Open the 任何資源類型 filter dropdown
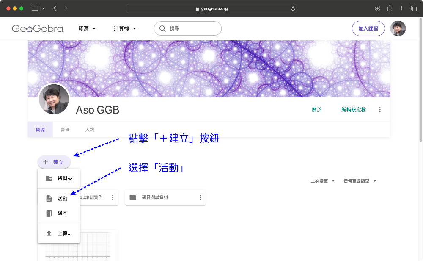The width and height of the screenshot is (423, 261). point(360,181)
